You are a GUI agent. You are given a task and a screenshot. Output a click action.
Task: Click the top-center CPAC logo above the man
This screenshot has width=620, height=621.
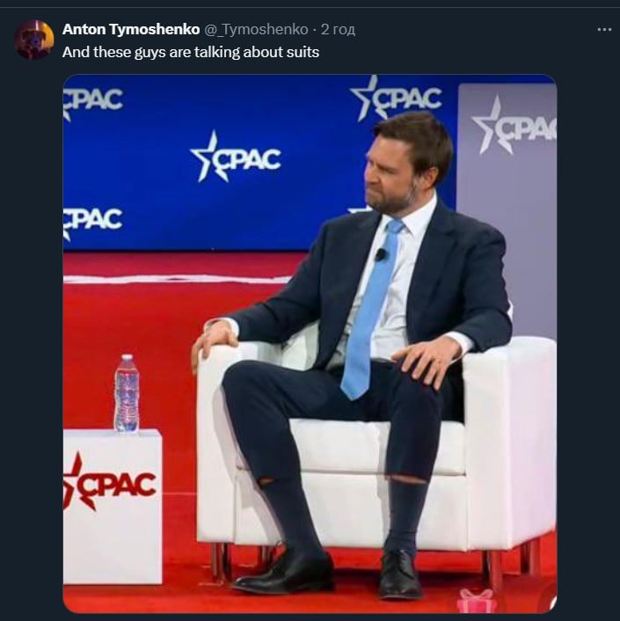click(396, 99)
